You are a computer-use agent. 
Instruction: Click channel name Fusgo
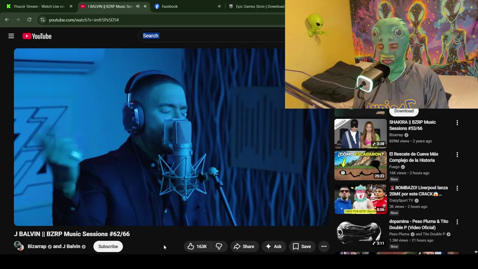394,167
